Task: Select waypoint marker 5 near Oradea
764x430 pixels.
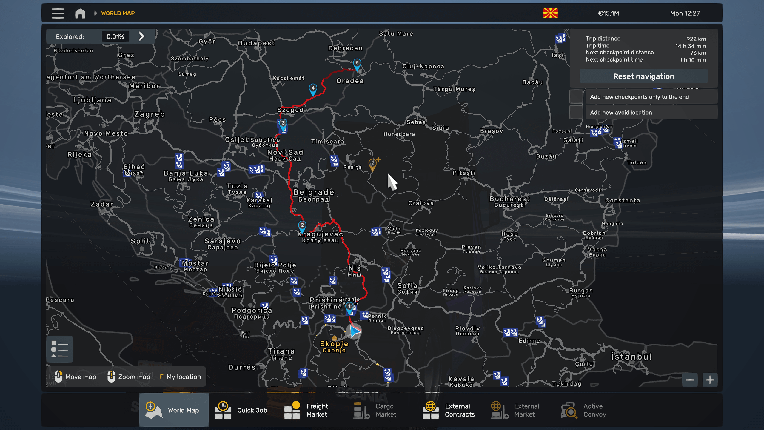Action: 357,64
